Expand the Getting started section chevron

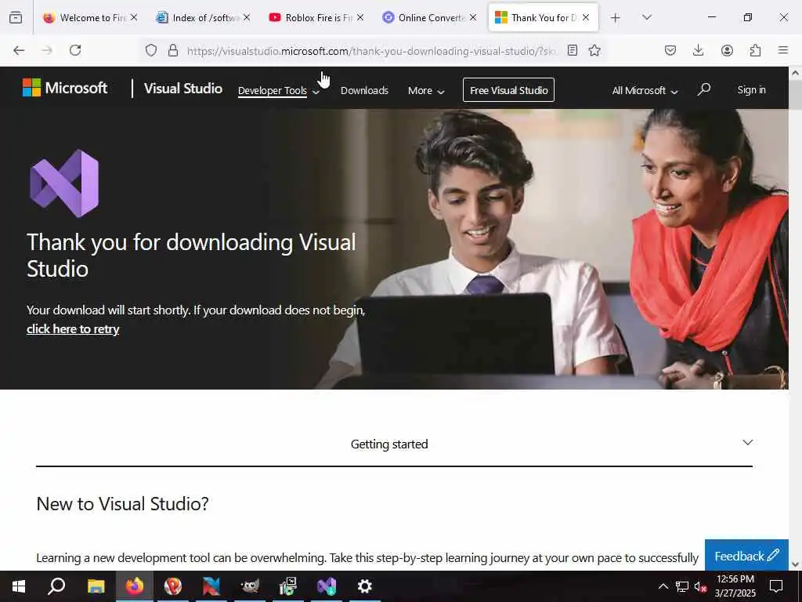tap(748, 443)
